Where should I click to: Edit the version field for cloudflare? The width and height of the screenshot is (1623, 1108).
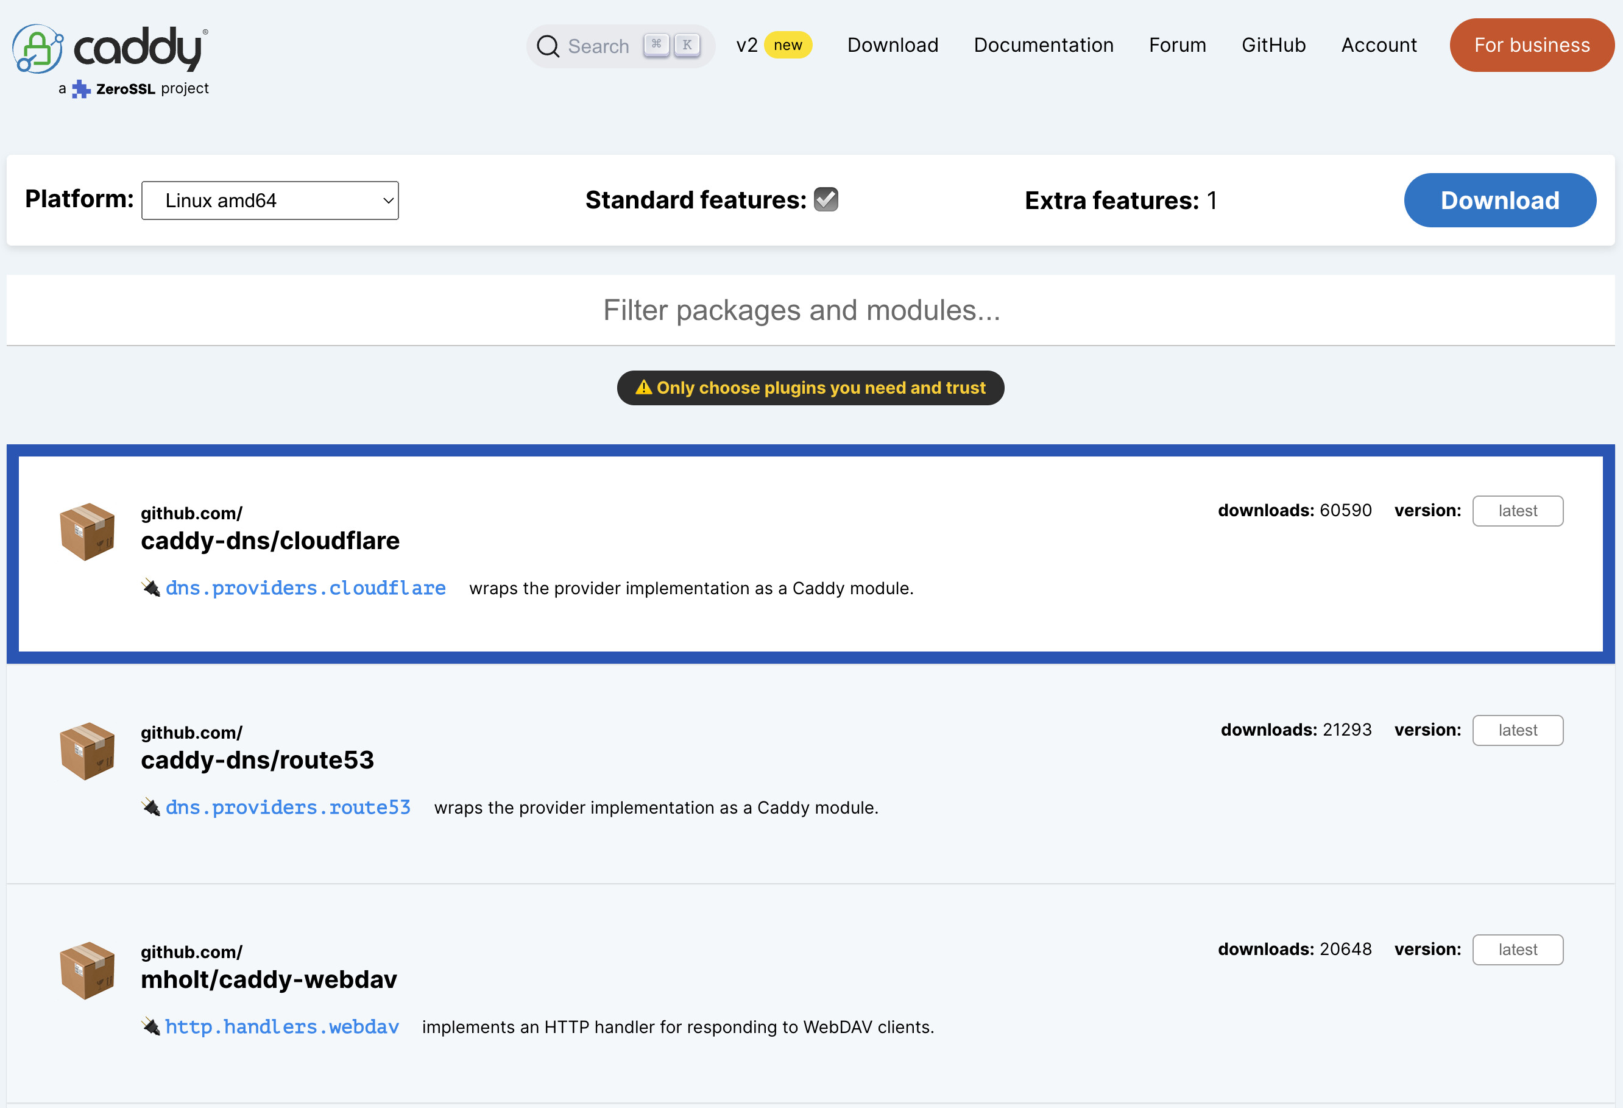click(x=1518, y=511)
